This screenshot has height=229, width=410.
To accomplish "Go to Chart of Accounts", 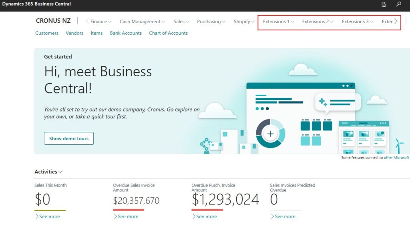I will click(x=168, y=33).
